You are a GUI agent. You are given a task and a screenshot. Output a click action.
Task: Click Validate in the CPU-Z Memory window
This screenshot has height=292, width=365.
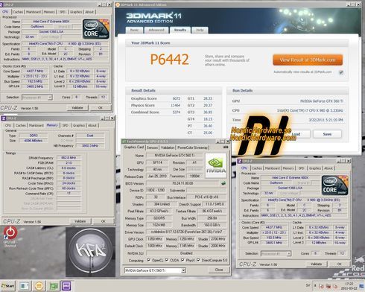tap(80, 221)
